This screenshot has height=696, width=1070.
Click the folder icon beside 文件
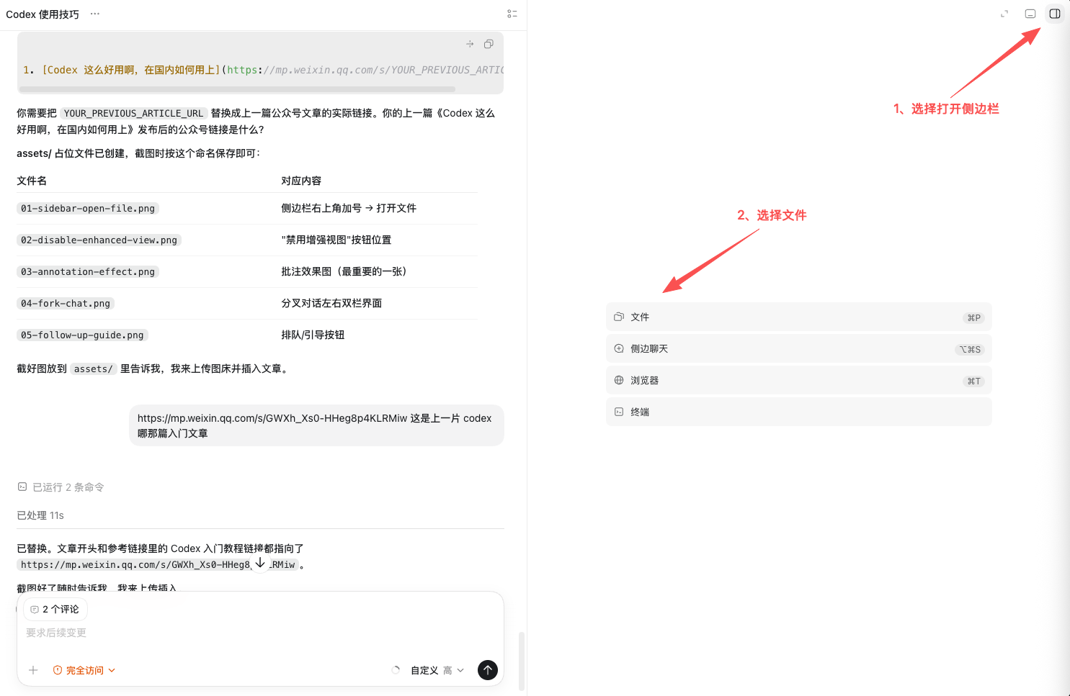[x=619, y=317]
